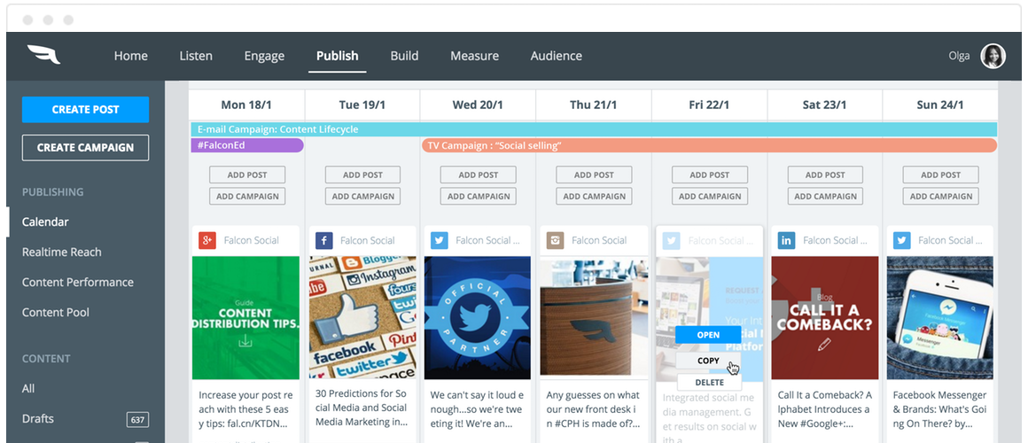Add post on Mon 18/1
The height and width of the screenshot is (443, 1028).
pos(247,175)
